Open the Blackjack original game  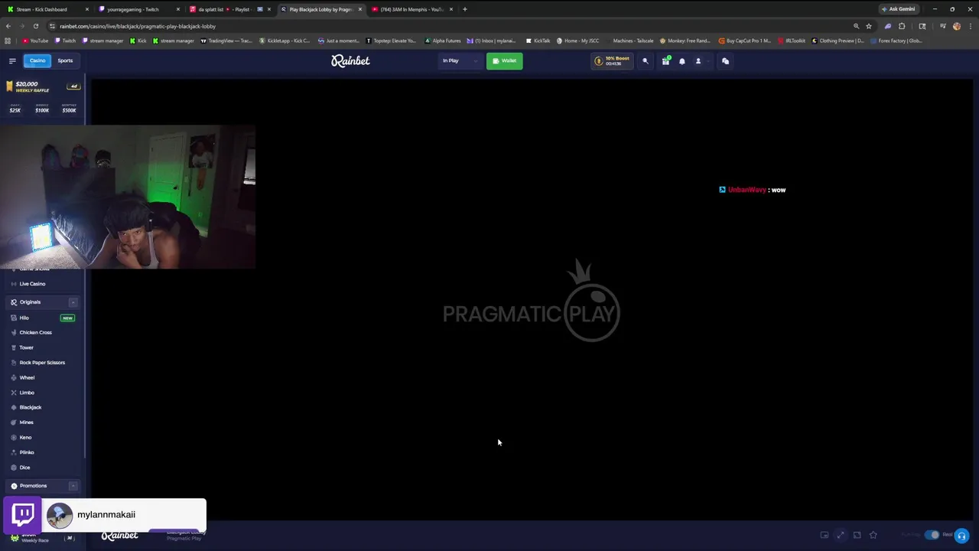click(31, 407)
